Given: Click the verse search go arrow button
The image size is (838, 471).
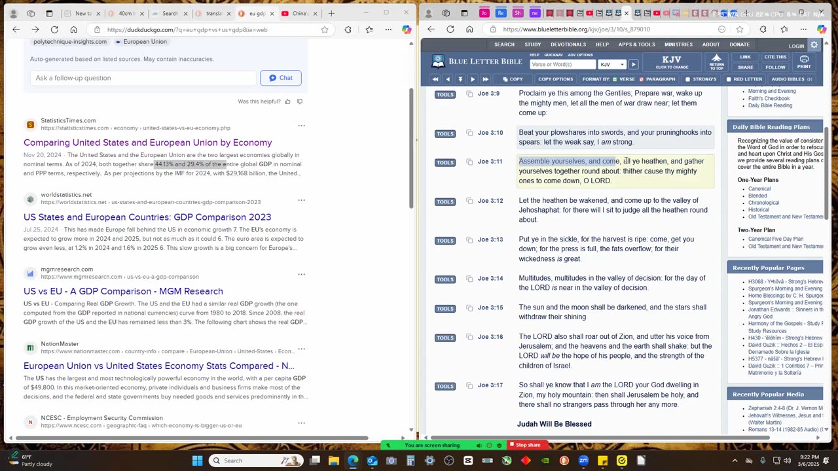Looking at the screenshot, I should 633,65.
